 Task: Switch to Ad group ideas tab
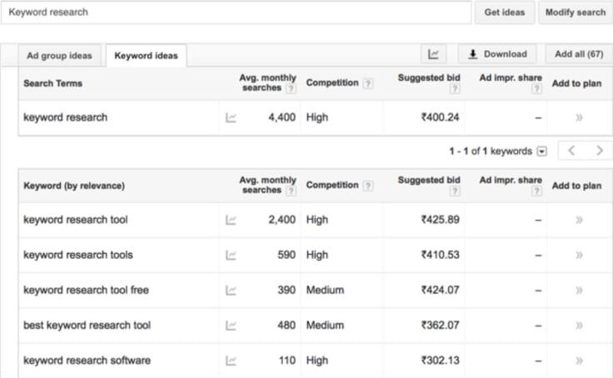59,56
